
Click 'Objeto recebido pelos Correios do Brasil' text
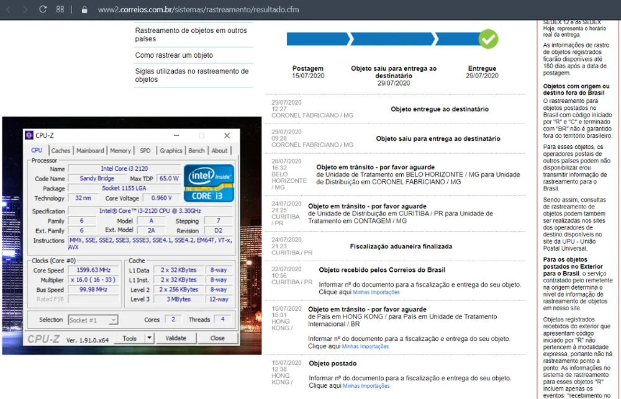[382, 269]
